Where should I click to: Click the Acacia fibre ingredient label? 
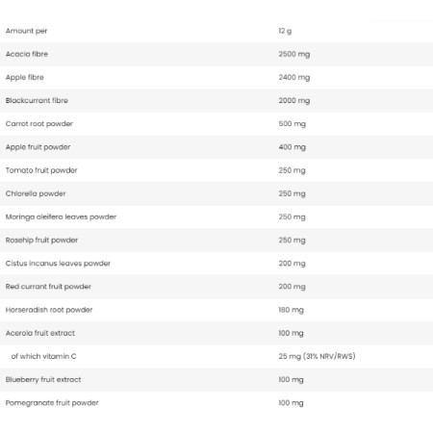coord(27,54)
